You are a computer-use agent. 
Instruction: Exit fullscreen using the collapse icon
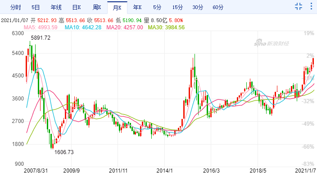[x=299, y=6]
